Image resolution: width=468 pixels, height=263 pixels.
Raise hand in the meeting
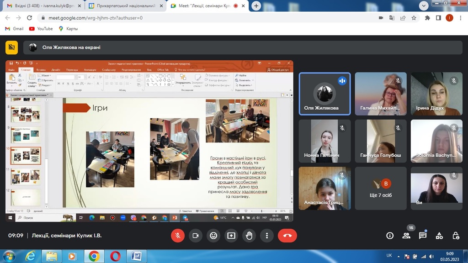[249, 236]
